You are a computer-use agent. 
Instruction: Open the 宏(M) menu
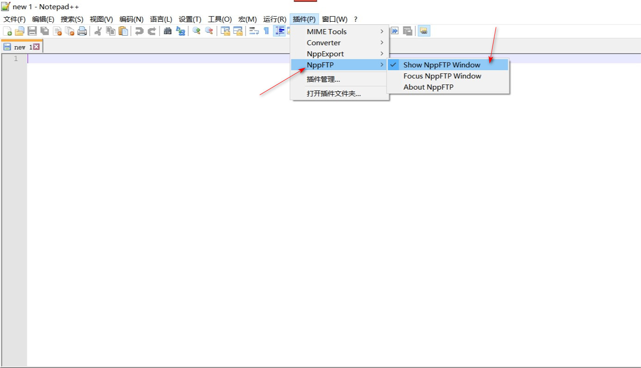coord(247,19)
